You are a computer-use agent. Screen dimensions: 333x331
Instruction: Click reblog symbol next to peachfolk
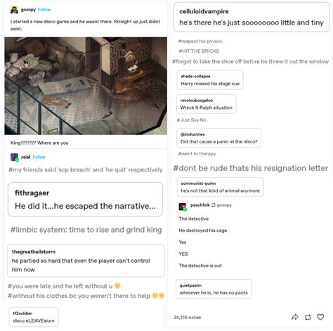pyautogui.click(x=214, y=205)
